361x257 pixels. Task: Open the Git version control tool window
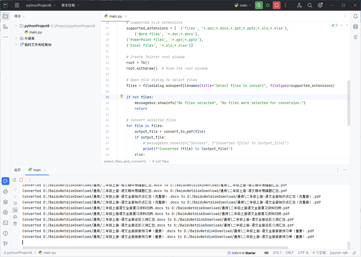[5, 244]
